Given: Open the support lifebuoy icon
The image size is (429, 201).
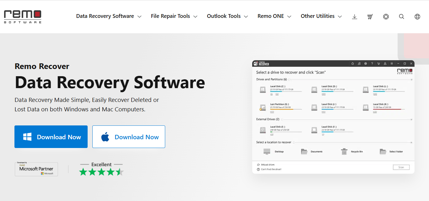Looking at the screenshot, I should [x=386, y=17].
